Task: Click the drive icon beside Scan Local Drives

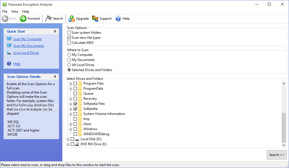Action: pos(9,53)
